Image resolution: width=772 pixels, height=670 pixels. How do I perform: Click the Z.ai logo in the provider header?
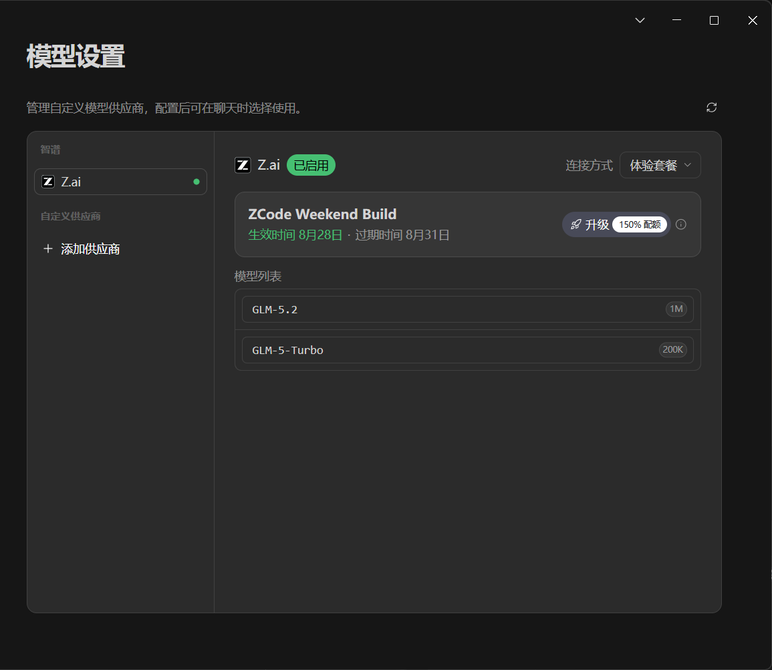click(243, 165)
